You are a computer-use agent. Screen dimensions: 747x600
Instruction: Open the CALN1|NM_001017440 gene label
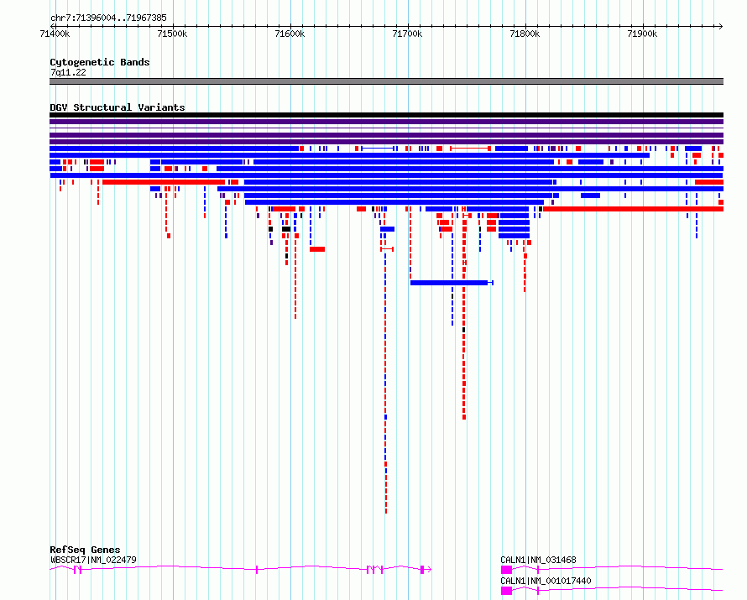pos(546,581)
